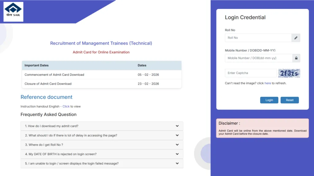Expand FAQ about delay in accessing the page
Viewport: 314px width, 176px height.
(102, 135)
